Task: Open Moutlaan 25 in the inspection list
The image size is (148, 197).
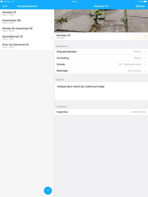Action: (x=27, y=13)
